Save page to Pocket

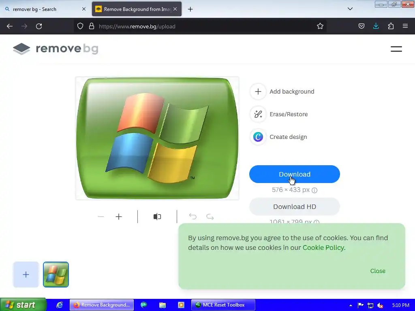(362, 26)
